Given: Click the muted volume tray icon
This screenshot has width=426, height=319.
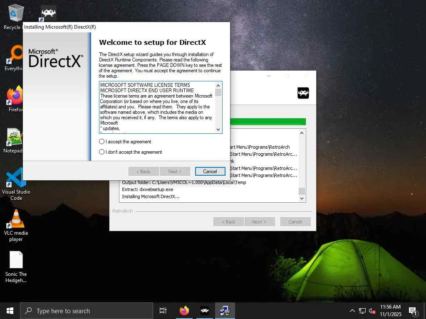Looking at the screenshot, I should coord(372,311).
